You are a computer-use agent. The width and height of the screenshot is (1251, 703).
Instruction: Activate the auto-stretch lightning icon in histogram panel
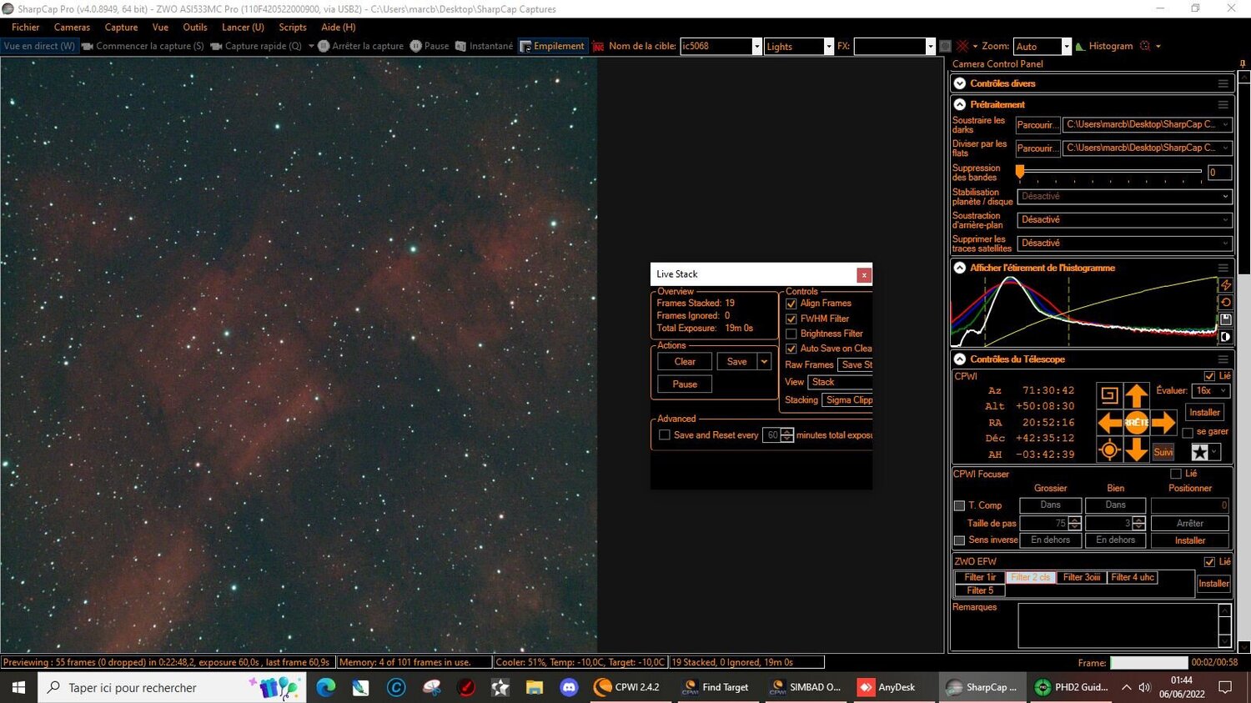(x=1225, y=286)
